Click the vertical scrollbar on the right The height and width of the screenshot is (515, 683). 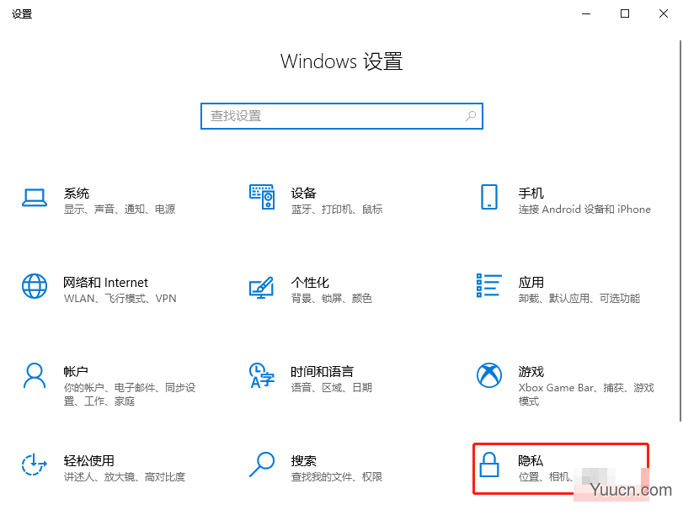680,231
